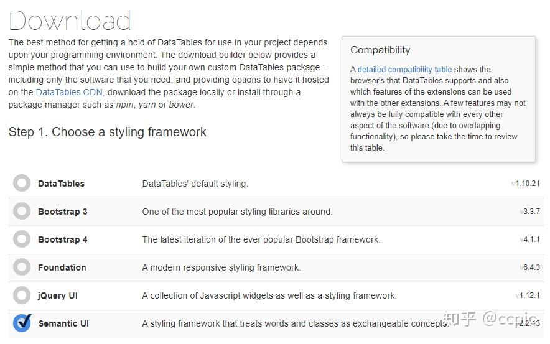Click the jQuery UI framework name label
The height and width of the screenshot is (344, 550).
(x=57, y=295)
